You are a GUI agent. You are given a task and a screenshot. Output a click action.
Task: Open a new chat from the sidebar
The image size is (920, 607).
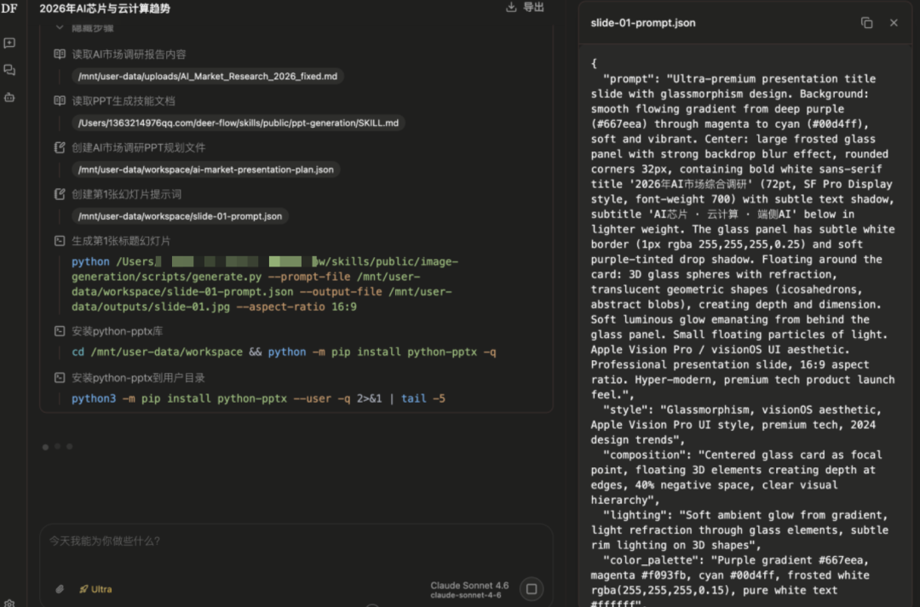(11, 43)
